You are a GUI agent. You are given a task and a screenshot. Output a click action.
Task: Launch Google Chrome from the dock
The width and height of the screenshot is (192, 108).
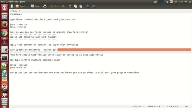[4, 33]
